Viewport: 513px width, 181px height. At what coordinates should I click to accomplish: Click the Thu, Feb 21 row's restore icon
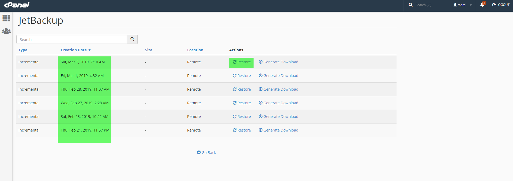(x=235, y=130)
